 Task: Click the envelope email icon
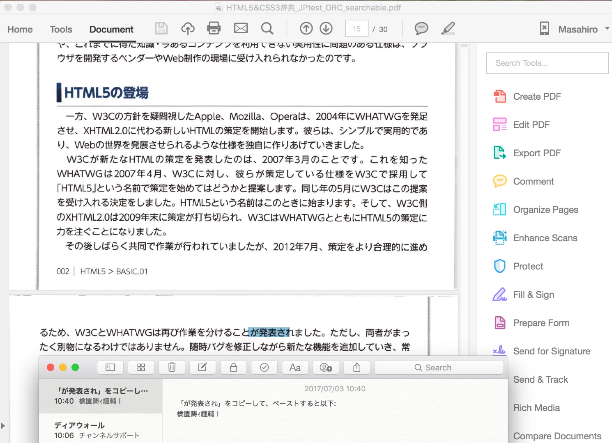[241, 28]
